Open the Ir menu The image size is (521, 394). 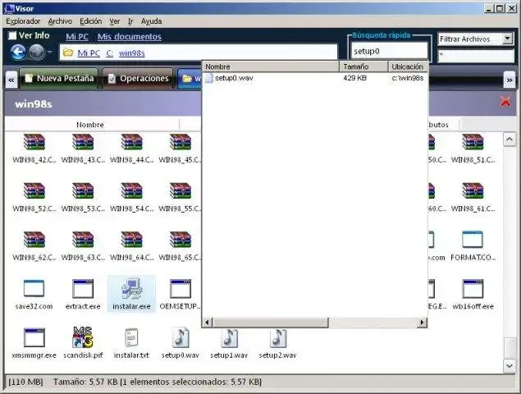[x=130, y=21]
